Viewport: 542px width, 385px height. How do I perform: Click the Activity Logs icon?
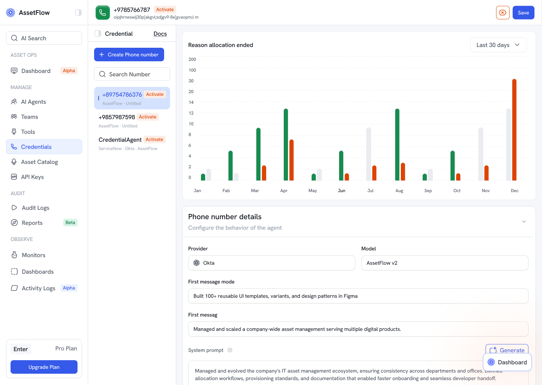click(14, 288)
